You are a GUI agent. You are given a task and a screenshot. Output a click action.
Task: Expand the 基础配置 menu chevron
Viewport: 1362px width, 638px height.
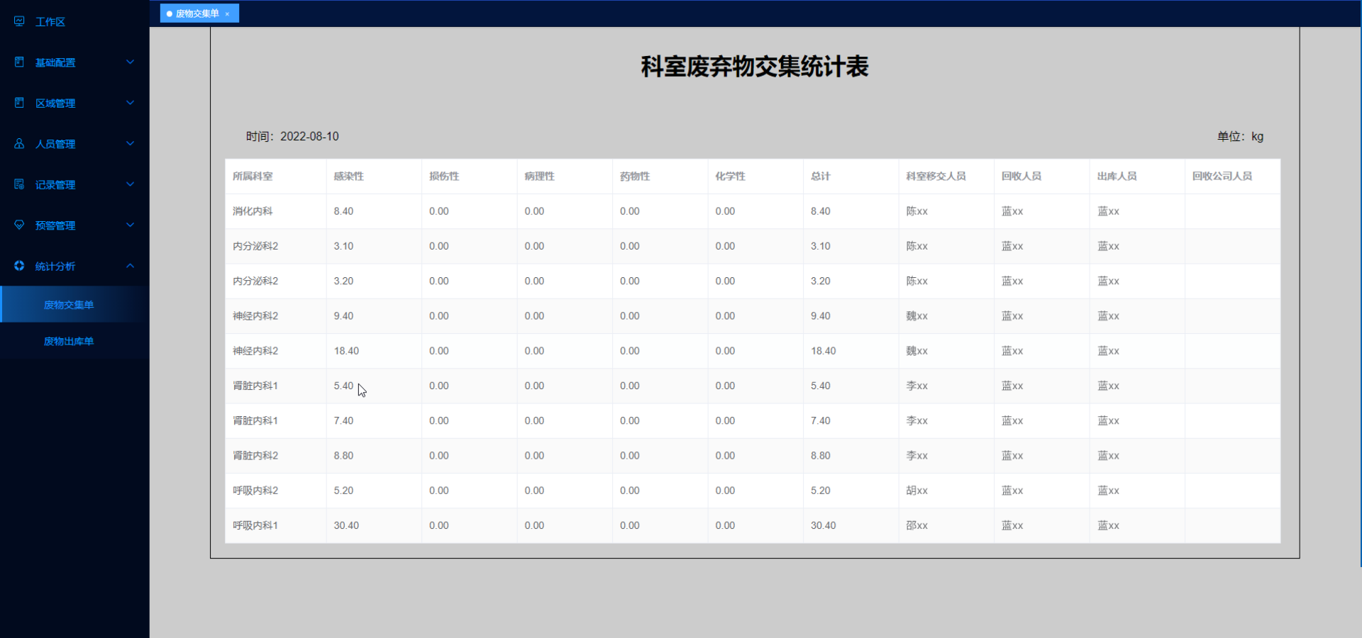[131, 62]
